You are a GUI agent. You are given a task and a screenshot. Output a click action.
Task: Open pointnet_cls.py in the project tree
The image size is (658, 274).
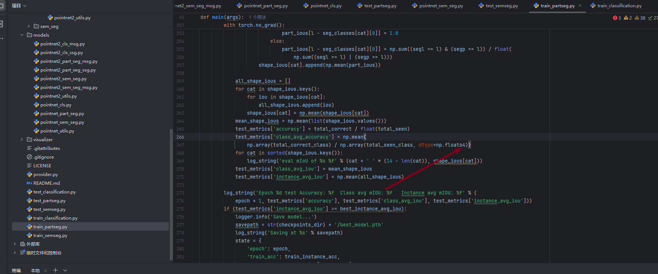pyautogui.click(x=53, y=105)
